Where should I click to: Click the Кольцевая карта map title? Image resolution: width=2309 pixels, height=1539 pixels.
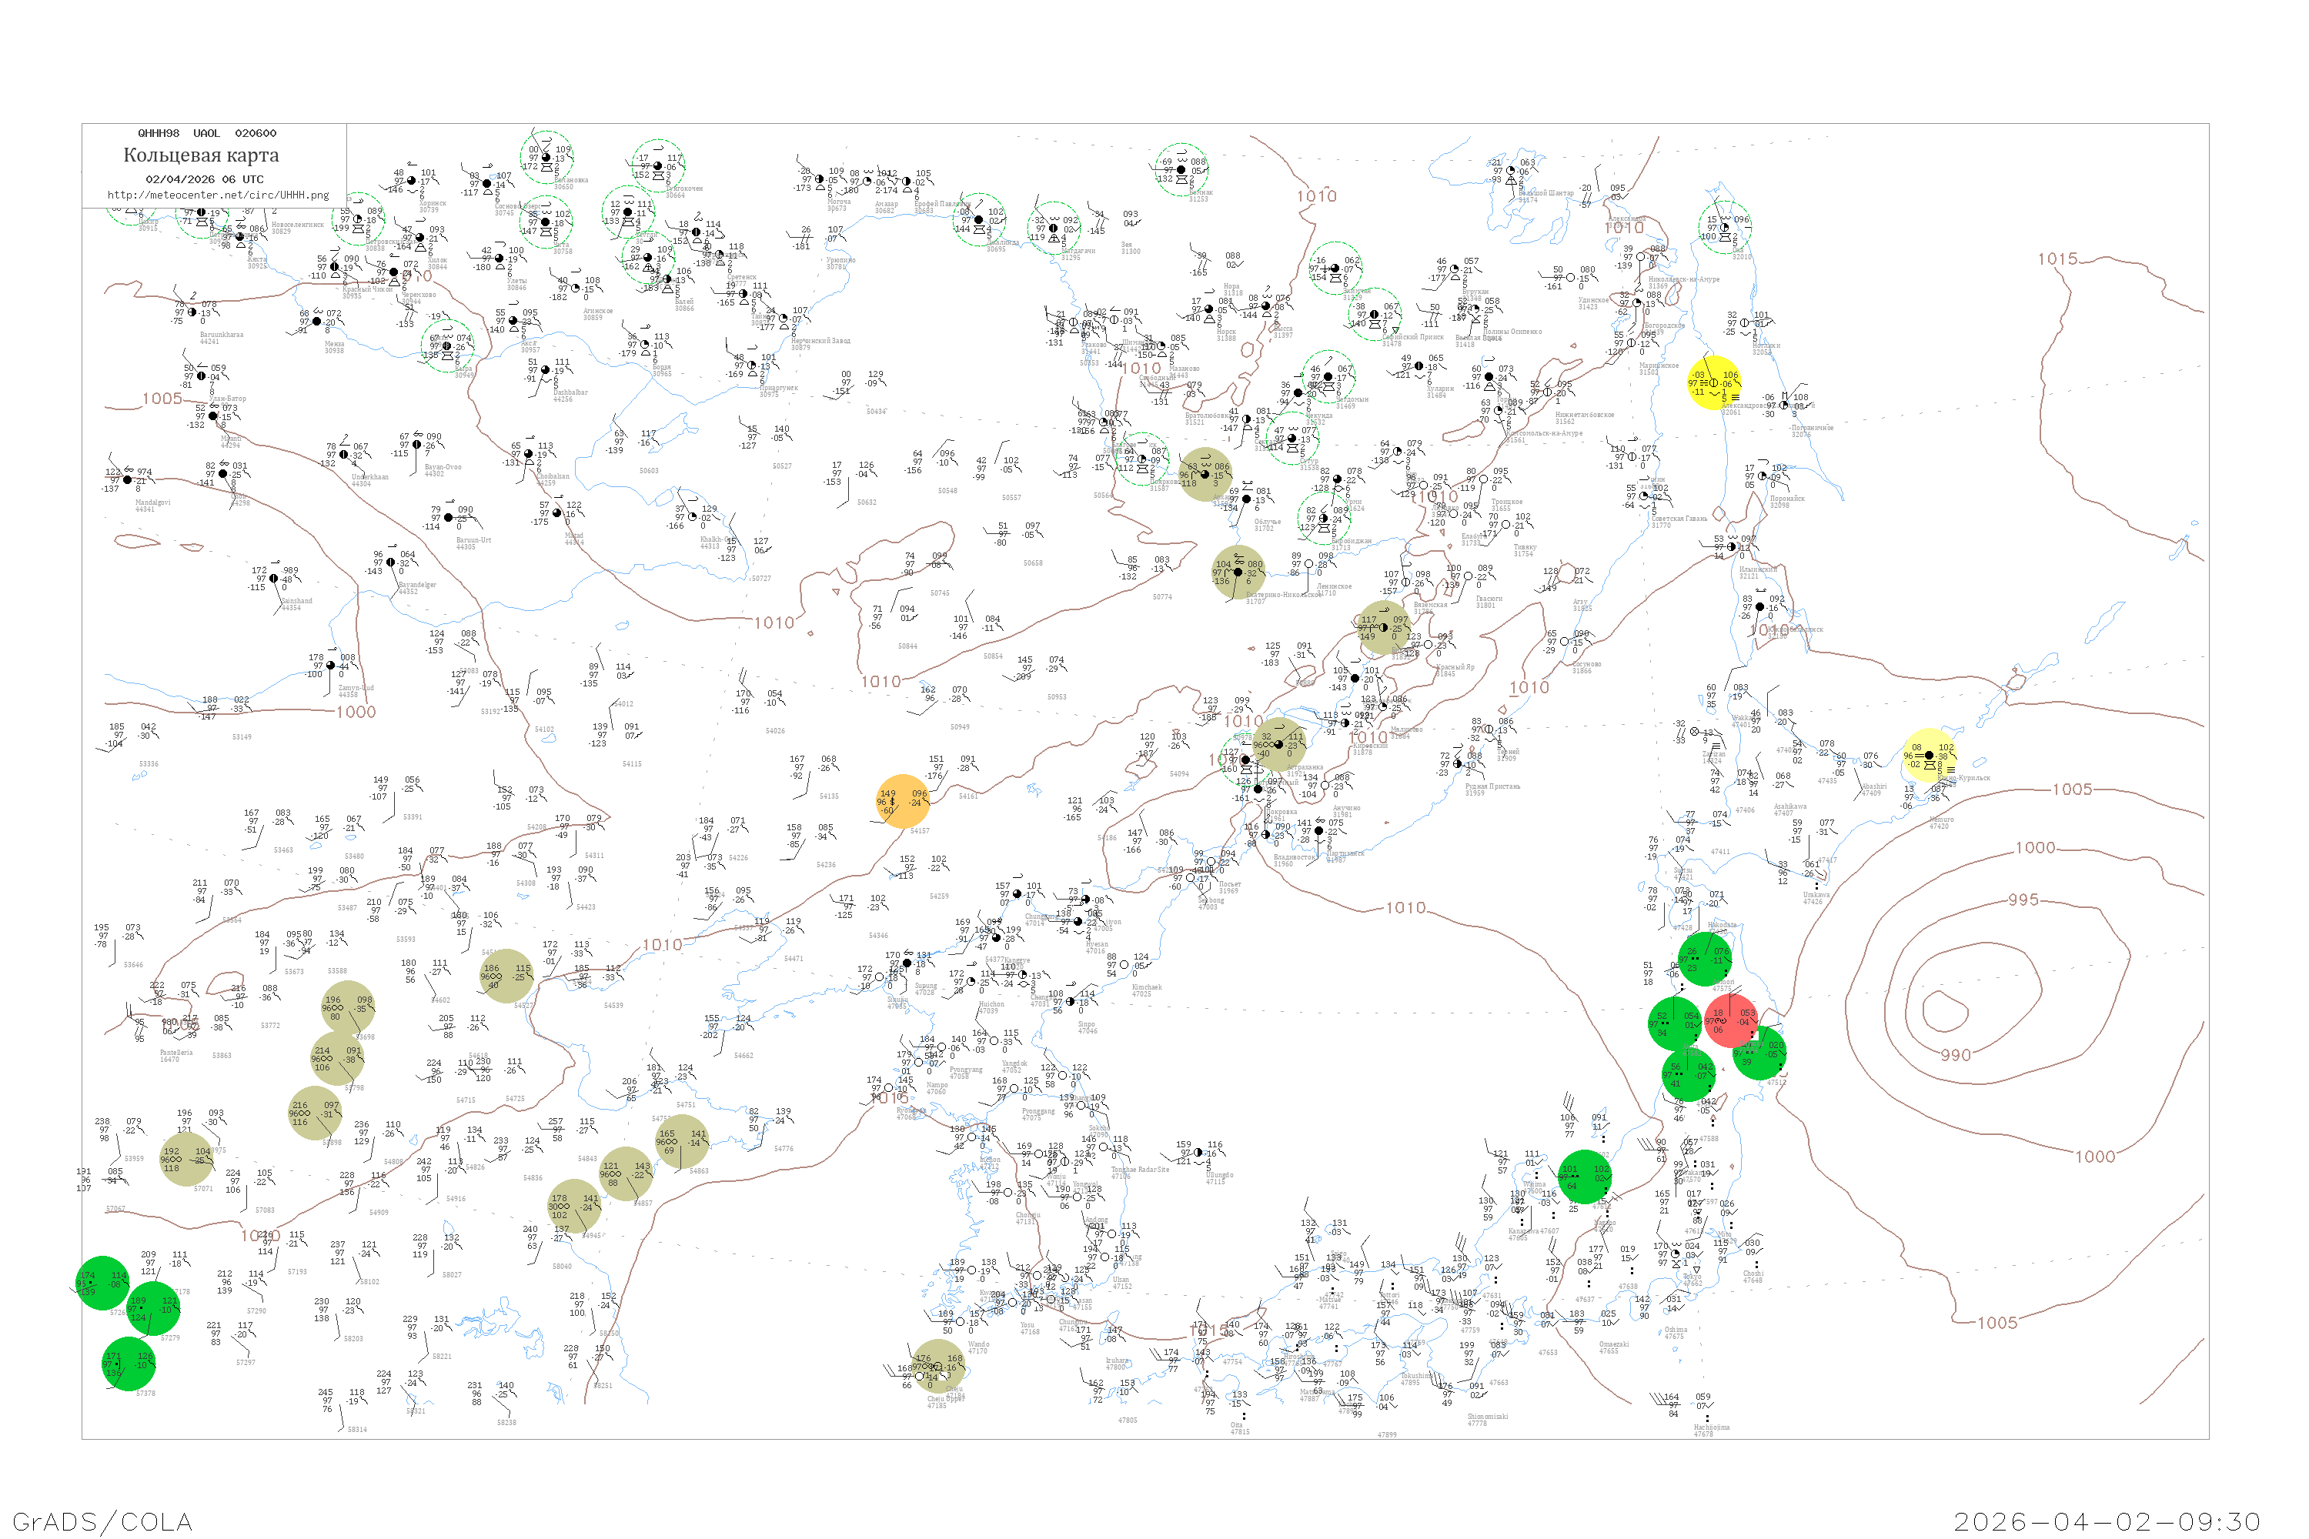tap(200, 155)
